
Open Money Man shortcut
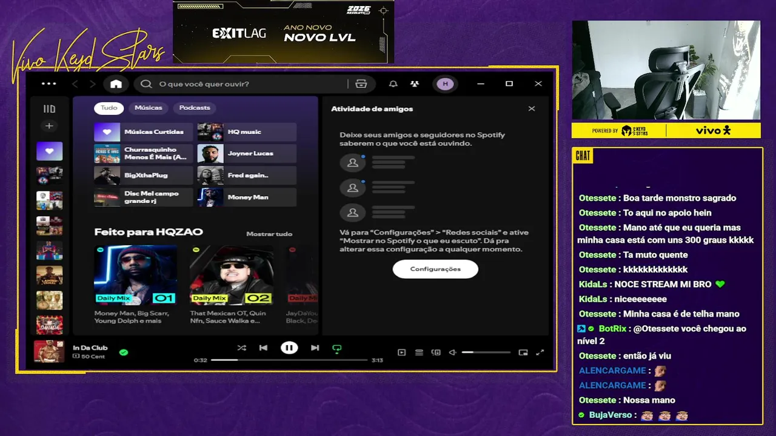247,197
